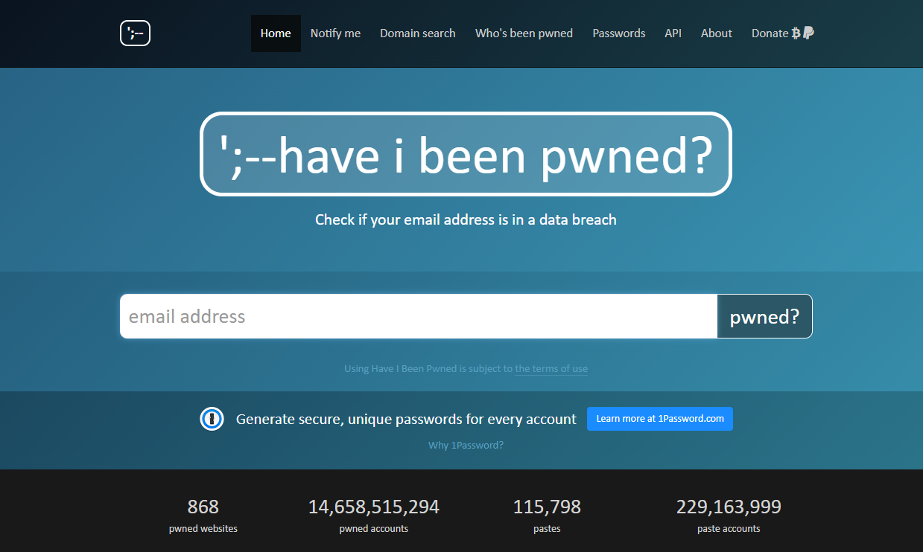Click the PayPal icon beside Donate

pyautogui.click(x=808, y=33)
